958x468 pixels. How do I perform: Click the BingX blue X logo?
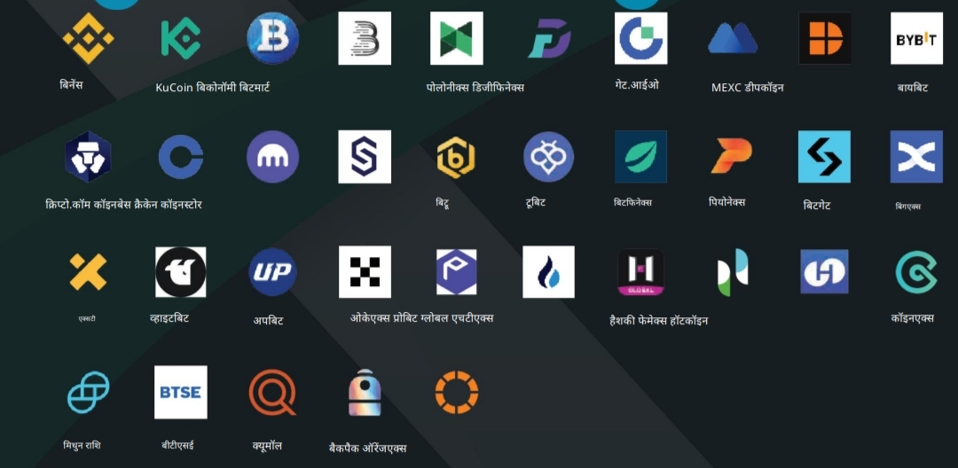916,157
